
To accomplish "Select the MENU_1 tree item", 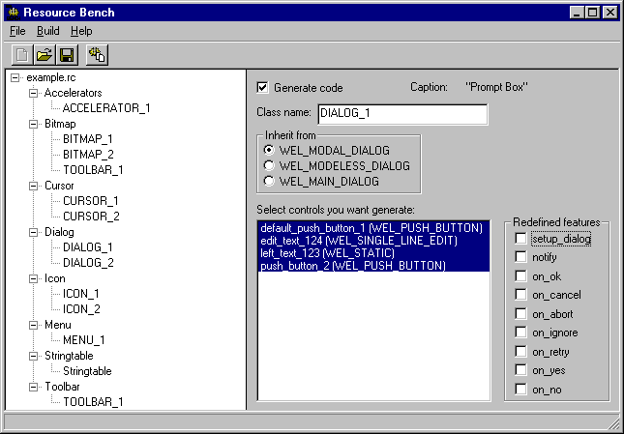I will click(x=84, y=340).
